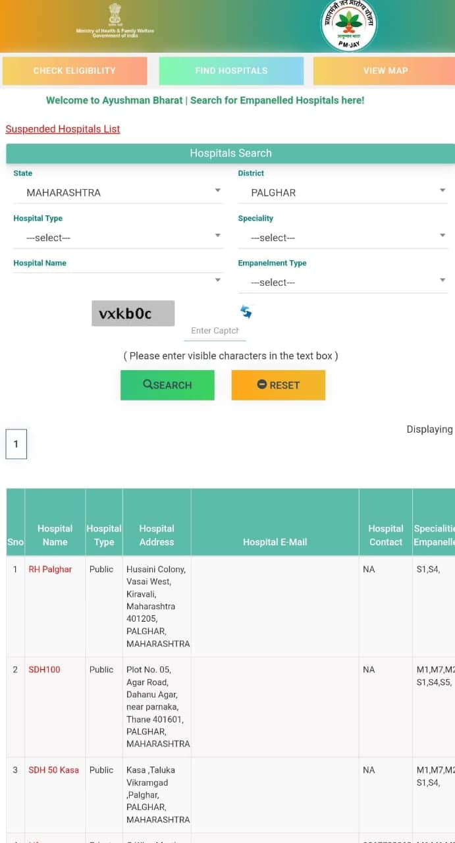This screenshot has height=843, width=455.
Task: Click the PM-JAY circular logo
Action: [x=348, y=25]
